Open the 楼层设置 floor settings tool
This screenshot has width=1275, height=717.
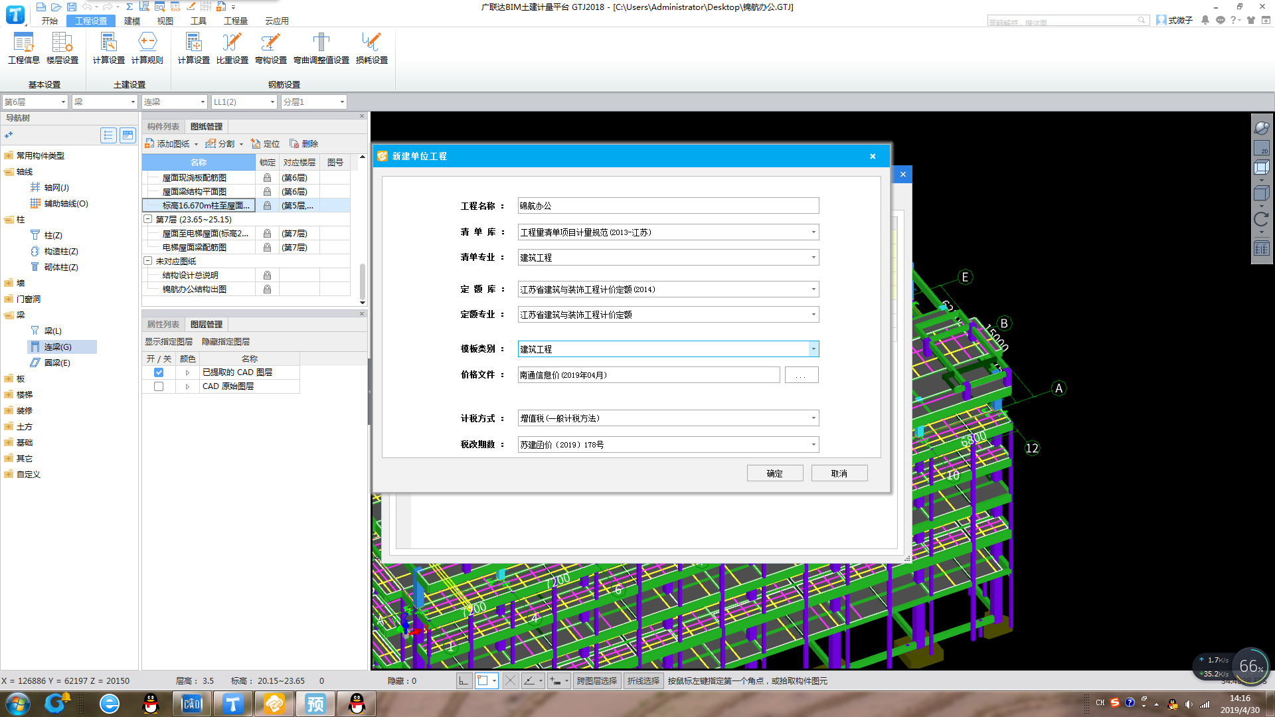(x=62, y=48)
